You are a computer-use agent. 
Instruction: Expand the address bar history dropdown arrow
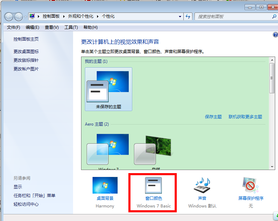pyautogui.click(x=180, y=17)
